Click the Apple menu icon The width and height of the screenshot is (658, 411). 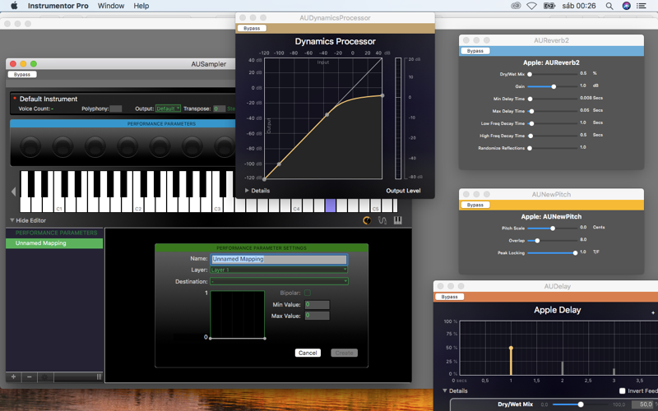click(x=14, y=6)
